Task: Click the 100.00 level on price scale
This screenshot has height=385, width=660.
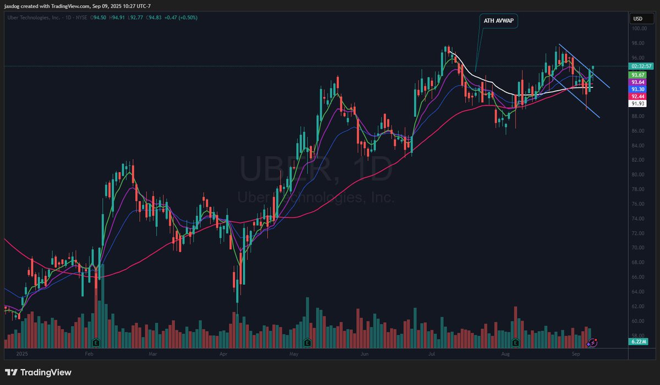Action: pos(638,29)
